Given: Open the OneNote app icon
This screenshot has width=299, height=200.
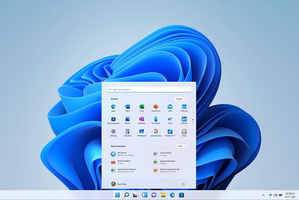Looking at the screenshot, I should click(x=142, y=119).
